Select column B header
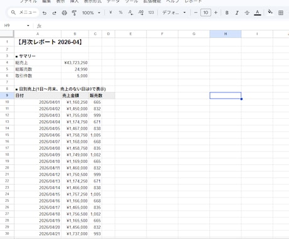 pos(75,34)
